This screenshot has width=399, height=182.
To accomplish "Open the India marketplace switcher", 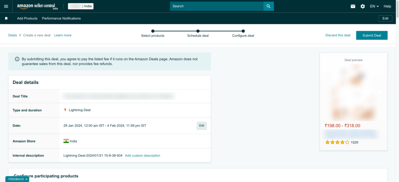I will tap(81, 6).
